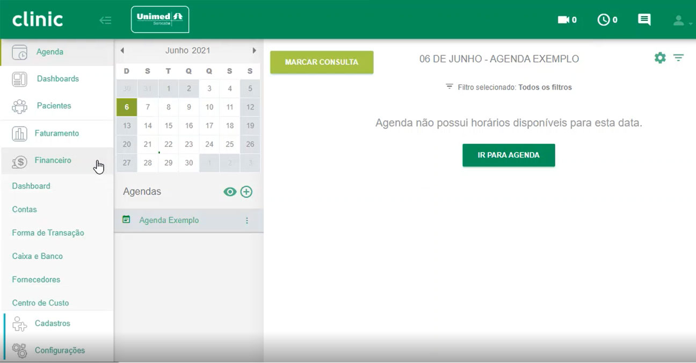Go to previous month in calendar
The image size is (696, 363).
click(x=122, y=50)
